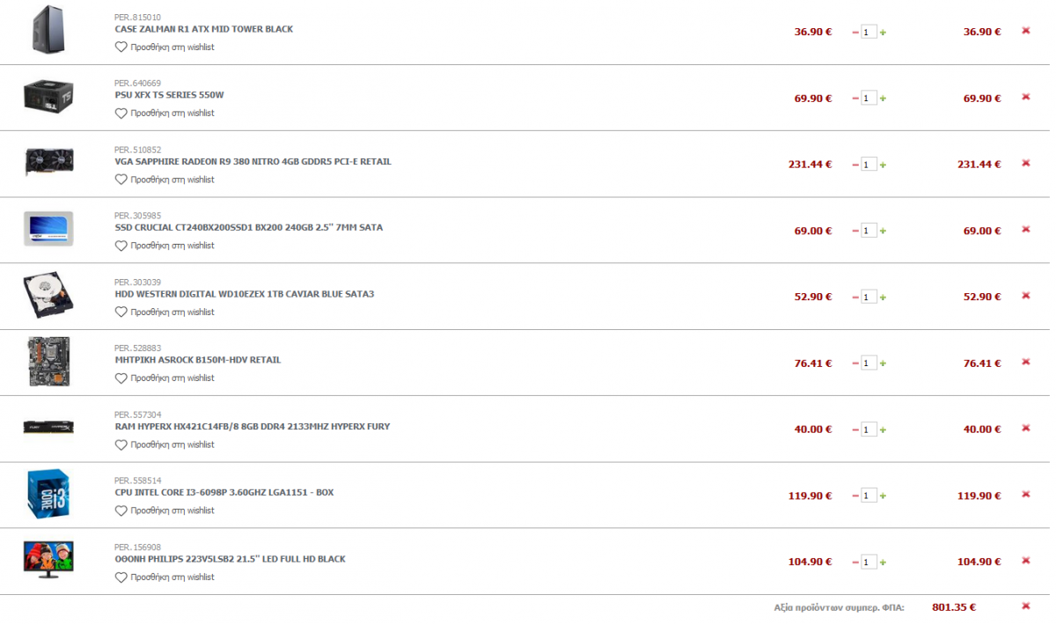Image resolution: width=1056 pixels, height=624 pixels.
Task: Add Western Digital HDD to wishlist heart
Action: (x=121, y=312)
